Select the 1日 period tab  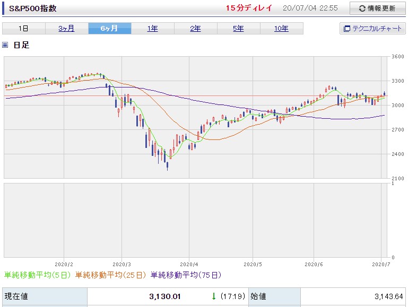24,28
